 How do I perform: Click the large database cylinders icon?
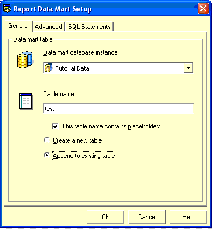point(25,60)
